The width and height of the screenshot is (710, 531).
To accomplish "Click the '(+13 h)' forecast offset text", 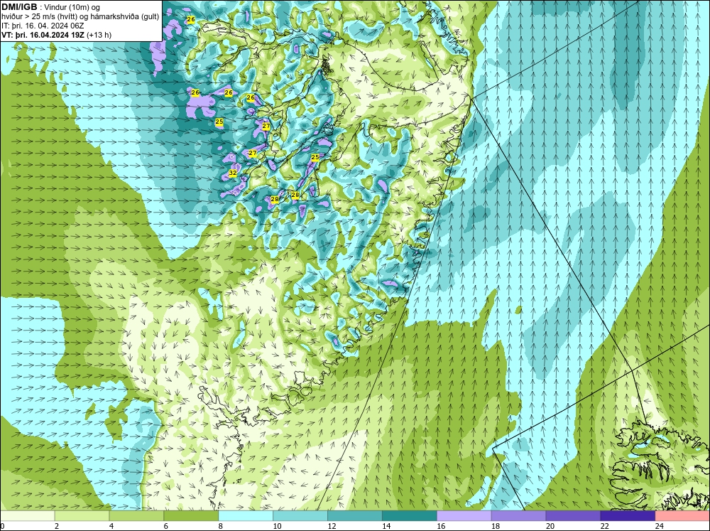I will (99, 35).
